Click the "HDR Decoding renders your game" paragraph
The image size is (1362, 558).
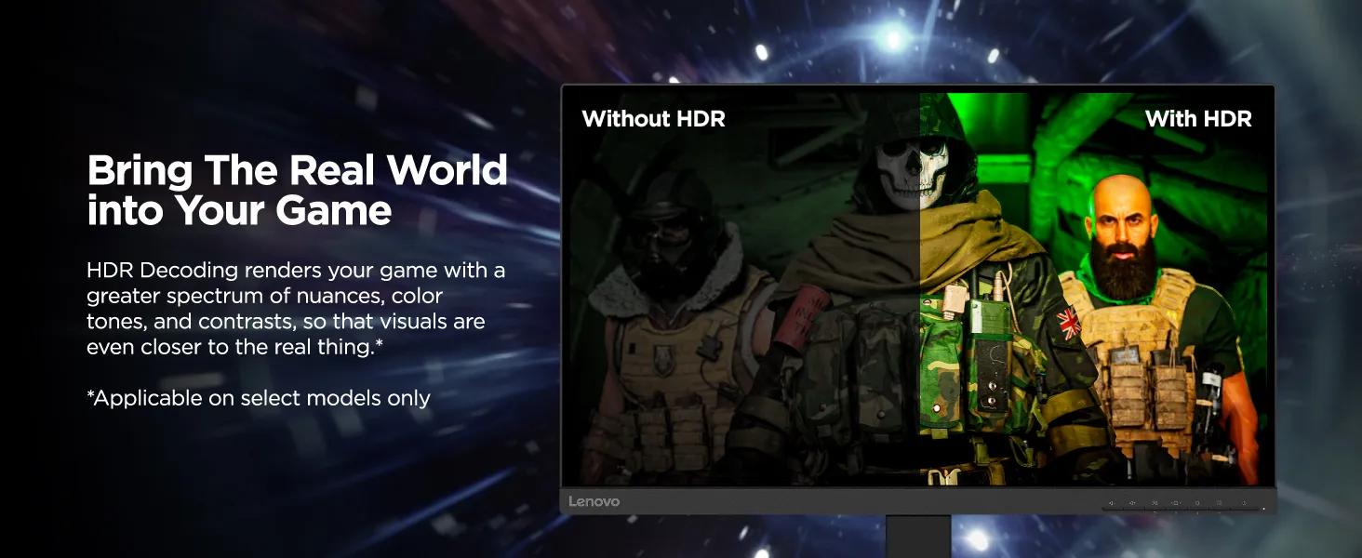[x=296, y=309]
